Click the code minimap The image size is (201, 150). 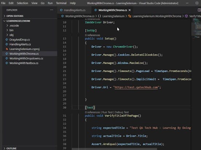196,28
